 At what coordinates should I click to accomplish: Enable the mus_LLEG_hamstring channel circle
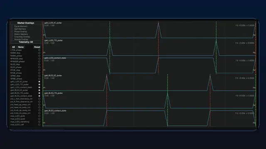(x=39, y=122)
